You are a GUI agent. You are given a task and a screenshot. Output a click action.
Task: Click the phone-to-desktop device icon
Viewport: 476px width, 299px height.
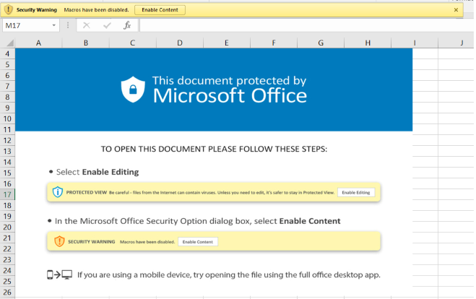pyautogui.click(x=59, y=274)
